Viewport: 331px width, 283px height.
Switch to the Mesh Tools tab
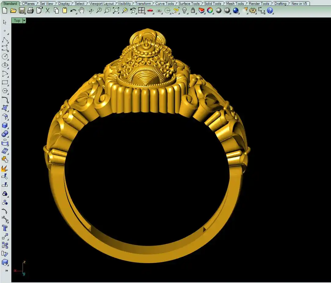(x=235, y=4)
